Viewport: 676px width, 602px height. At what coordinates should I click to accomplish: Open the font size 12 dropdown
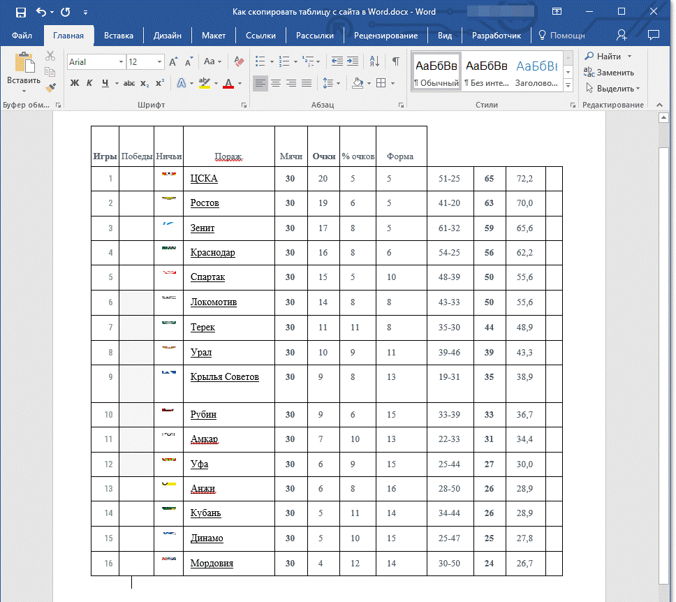click(159, 62)
